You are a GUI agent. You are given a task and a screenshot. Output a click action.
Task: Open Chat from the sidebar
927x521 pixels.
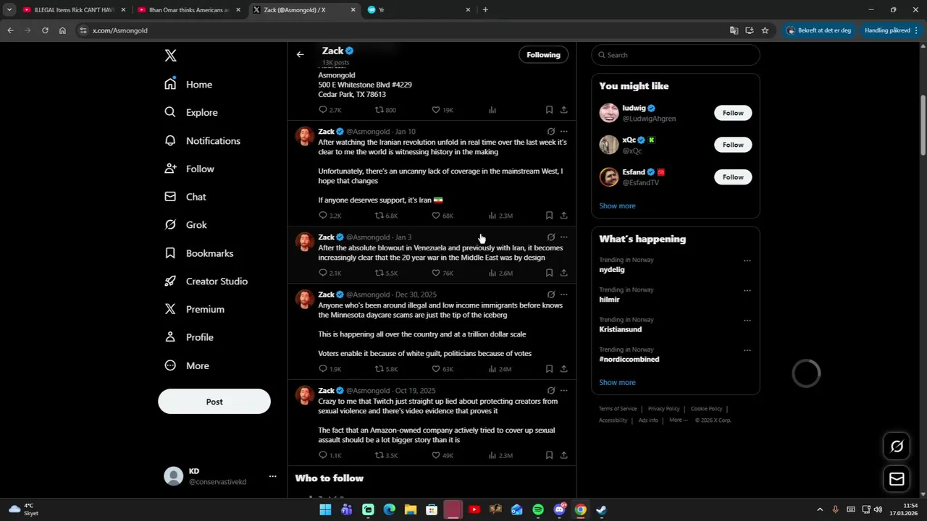[x=185, y=197]
